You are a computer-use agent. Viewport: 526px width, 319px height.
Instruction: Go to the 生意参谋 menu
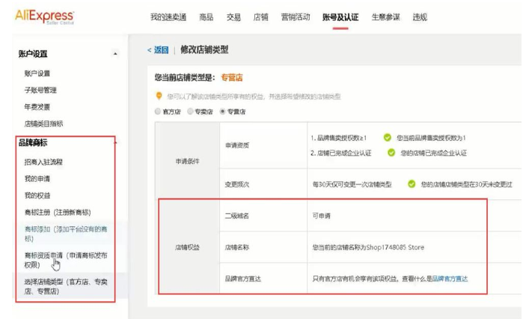385,17
